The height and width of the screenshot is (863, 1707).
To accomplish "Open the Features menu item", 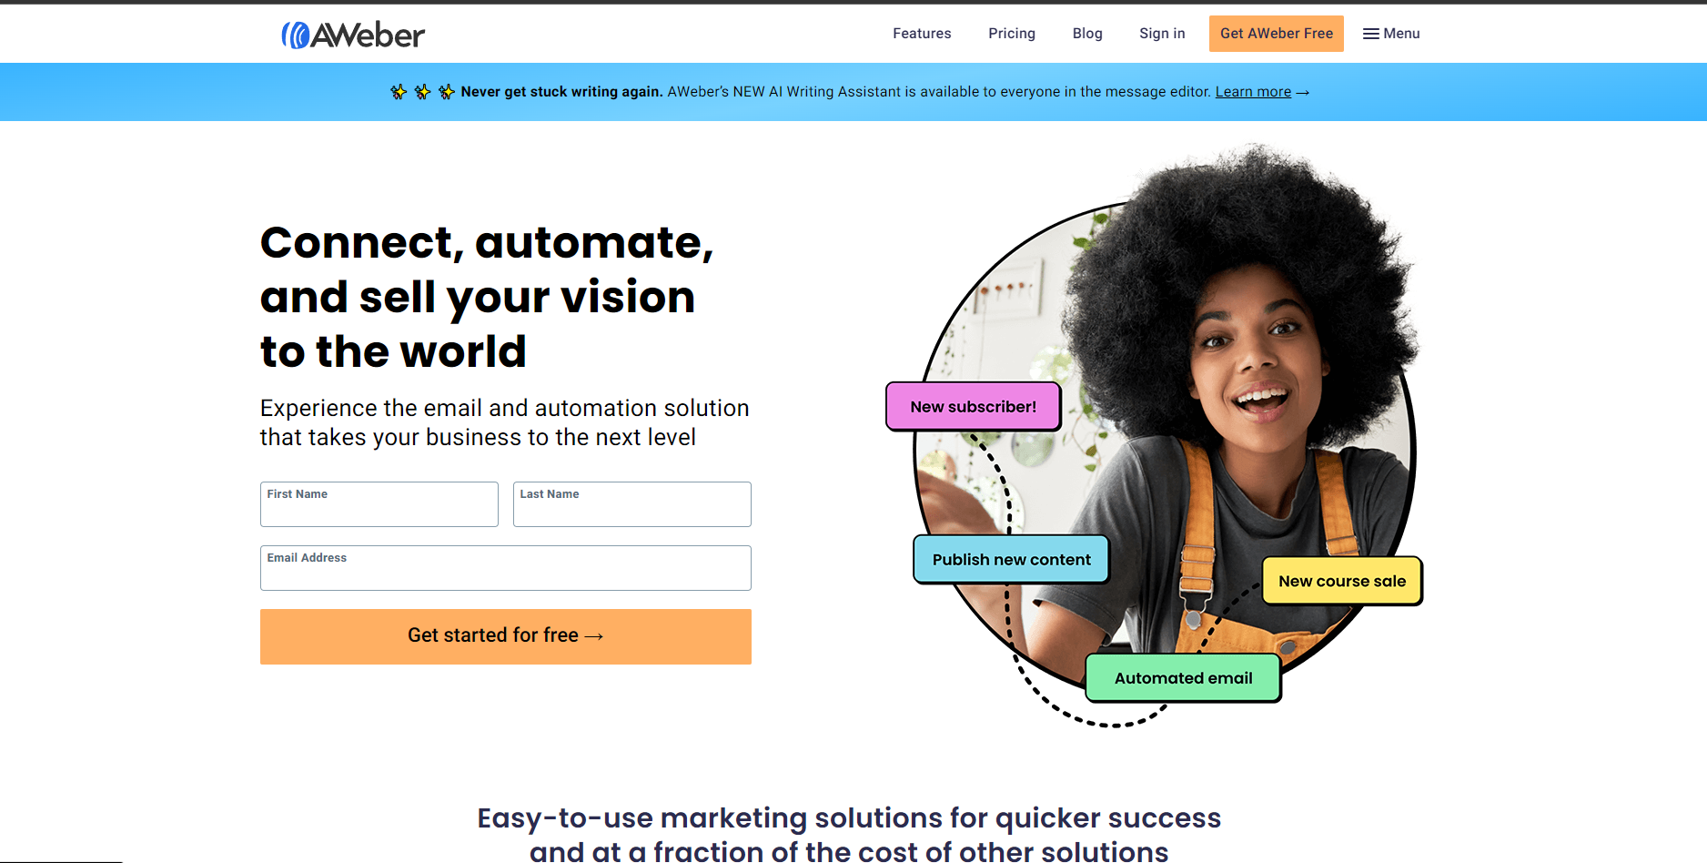I will pos(922,34).
